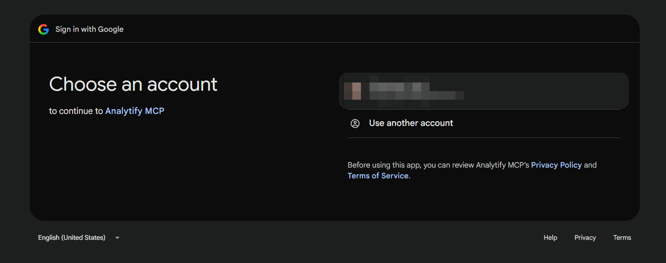Select the blurred account entry
Viewport: 666px width, 263px height.
pos(484,91)
